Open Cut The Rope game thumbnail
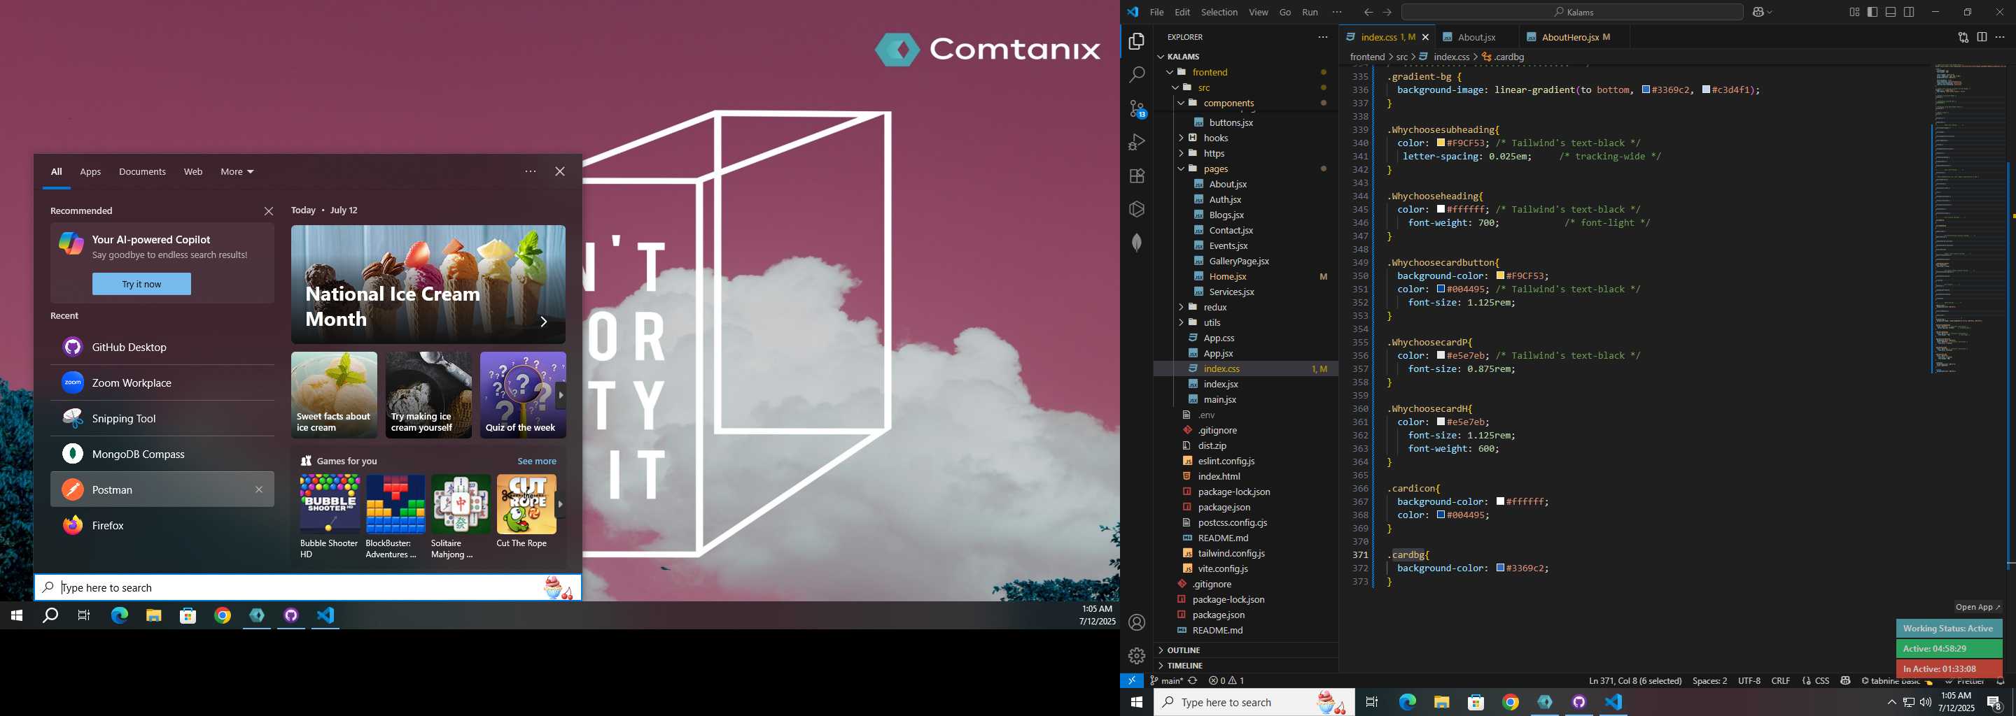 (x=526, y=504)
